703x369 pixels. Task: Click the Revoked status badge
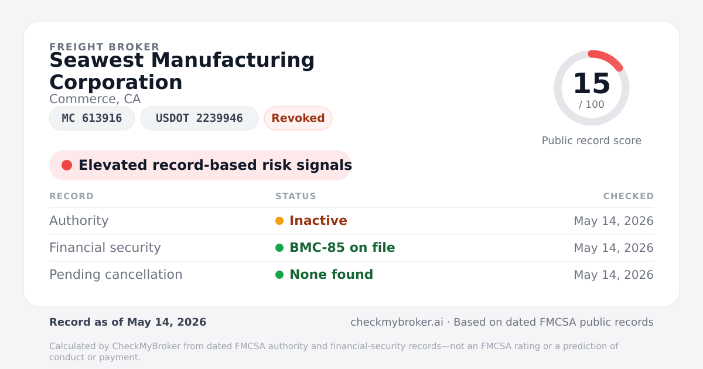pos(298,118)
